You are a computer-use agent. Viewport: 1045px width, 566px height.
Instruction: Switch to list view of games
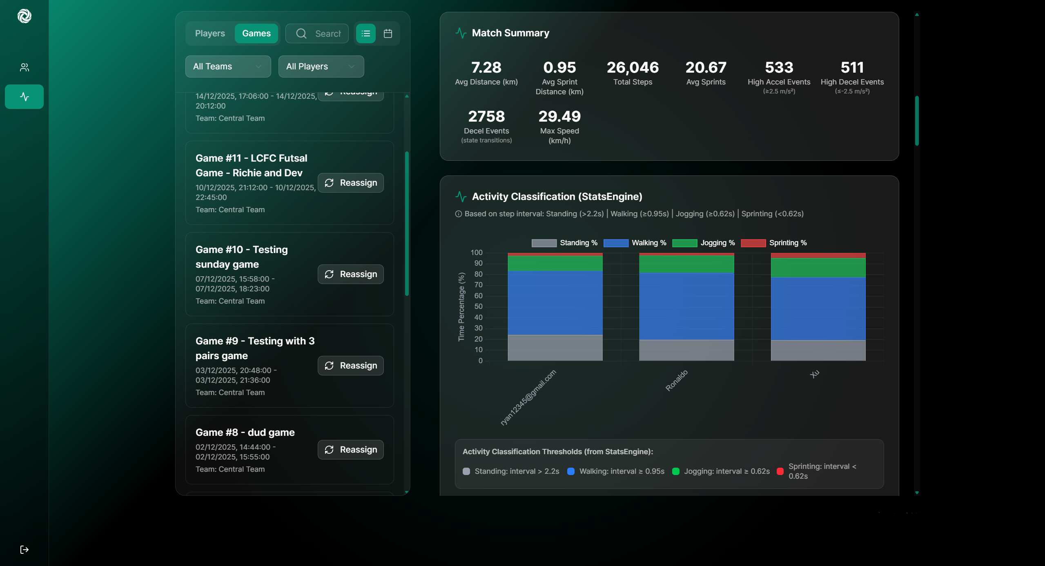coord(365,33)
